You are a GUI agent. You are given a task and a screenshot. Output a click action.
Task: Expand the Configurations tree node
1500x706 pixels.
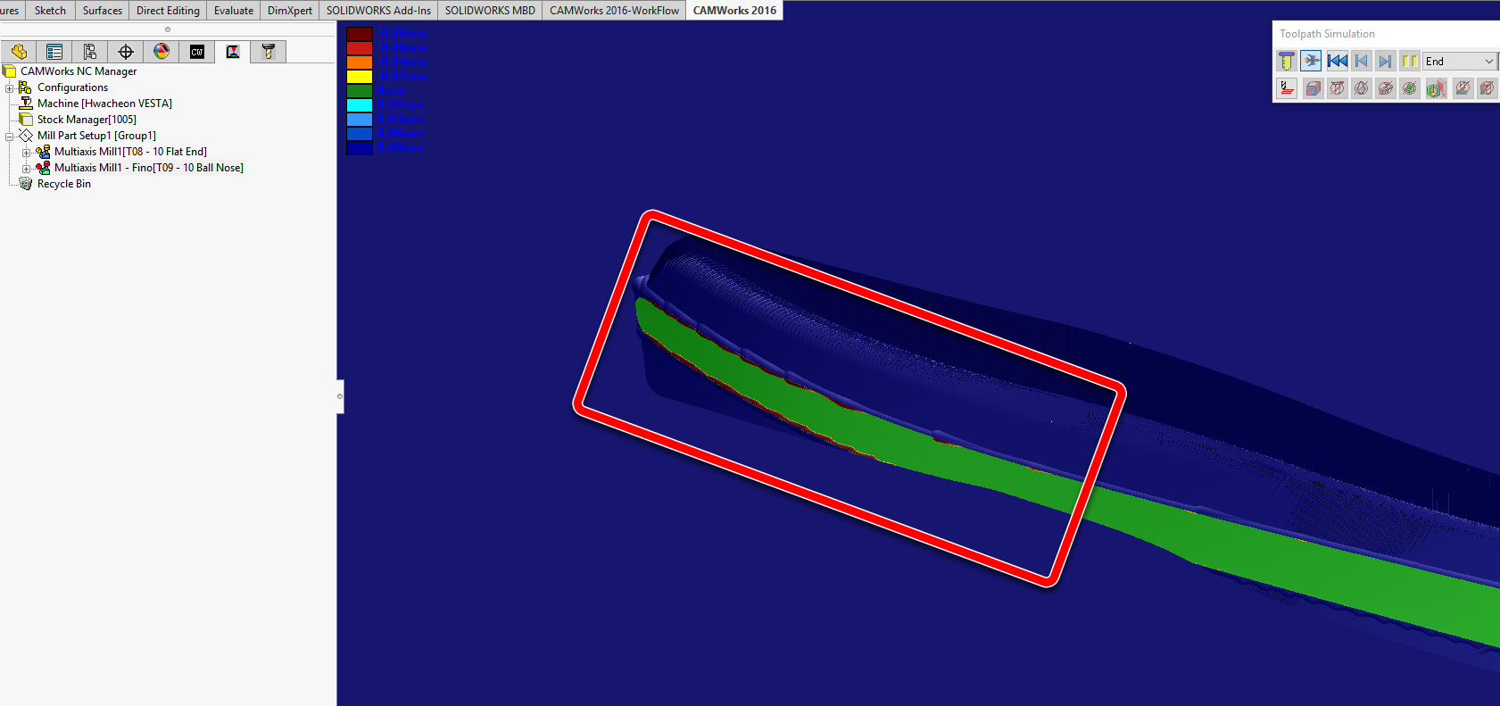pyautogui.click(x=10, y=87)
